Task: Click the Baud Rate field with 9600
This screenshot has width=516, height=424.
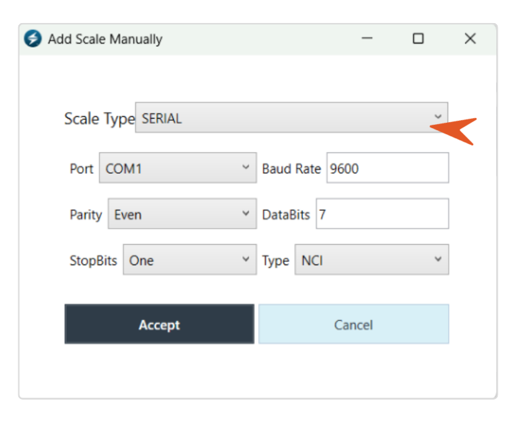Action: [388, 168]
